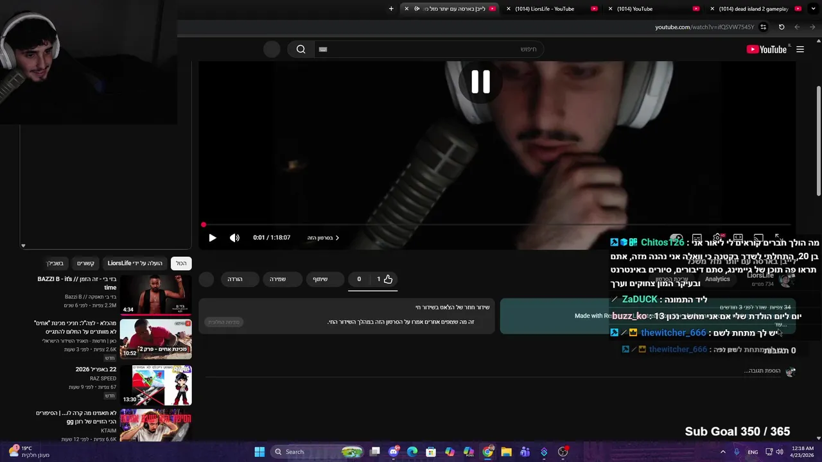Viewport: 822px width, 462px height.
Task: Click the magnifier search button
Action: 301,49
